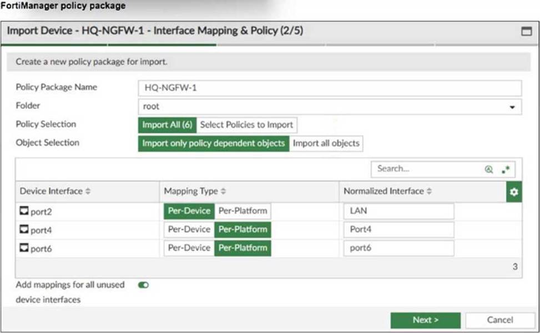Click the Normalized Interface column header
Image resolution: width=540 pixels, height=333 pixels.
pyautogui.click(x=423, y=191)
